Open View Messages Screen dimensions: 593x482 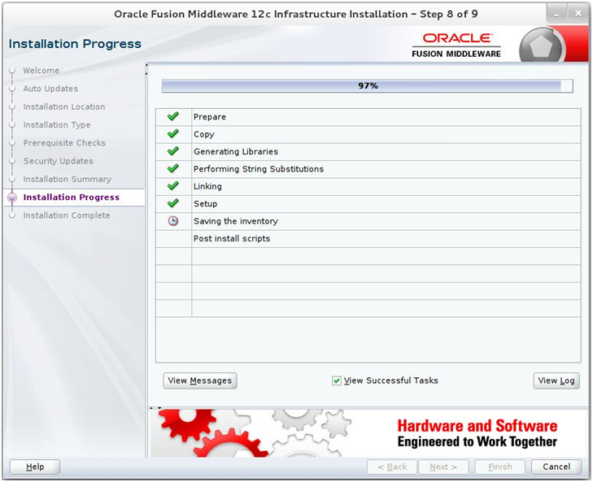tap(199, 380)
